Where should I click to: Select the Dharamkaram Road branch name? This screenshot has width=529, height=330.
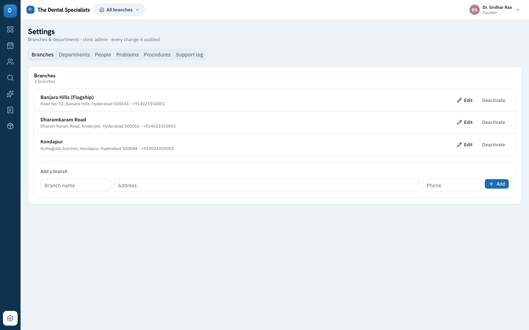pos(63,120)
